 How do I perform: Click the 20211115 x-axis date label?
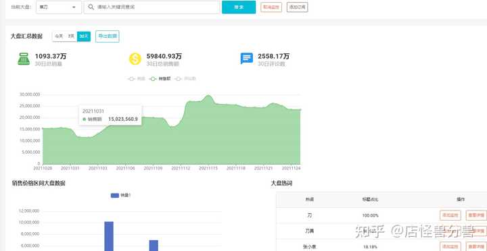pos(208,168)
